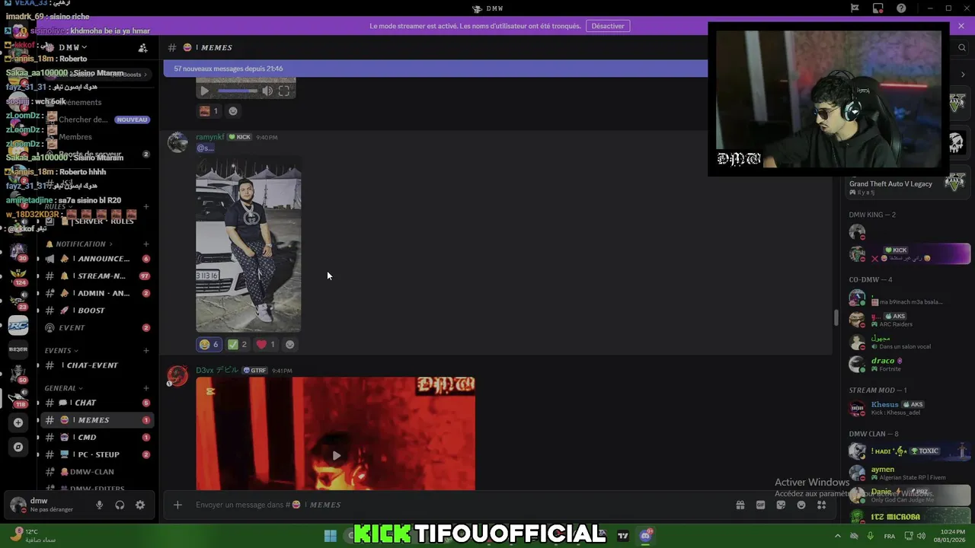Viewport: 975px width, 548px height.
Task: Click the gift icon in message bar
Action: (x=740, y=505)
